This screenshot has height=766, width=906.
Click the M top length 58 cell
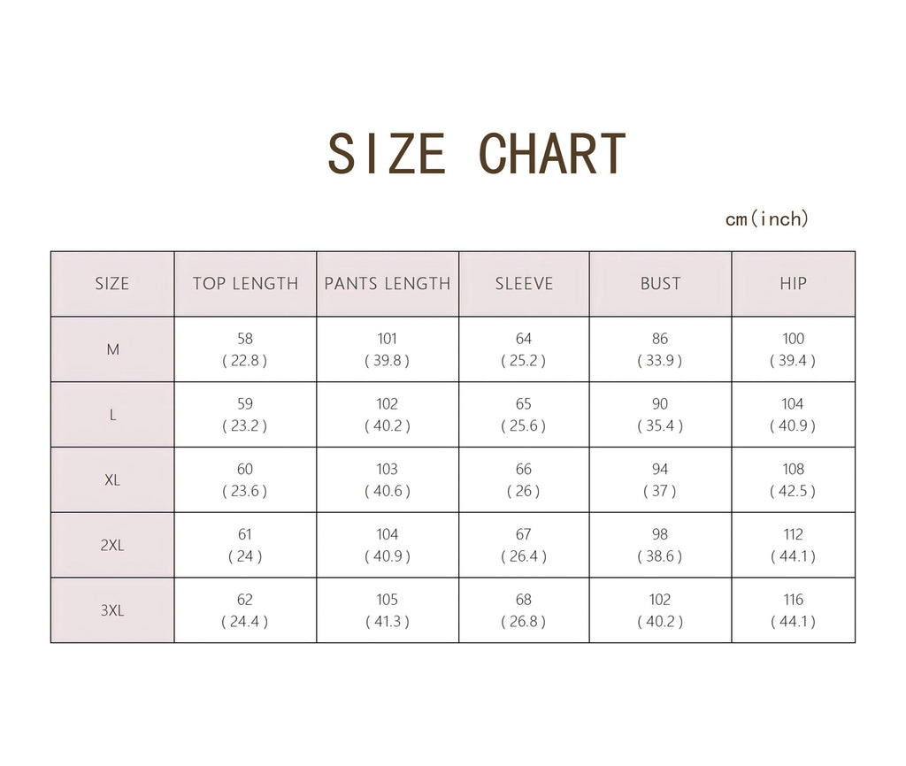coord(246,349)
